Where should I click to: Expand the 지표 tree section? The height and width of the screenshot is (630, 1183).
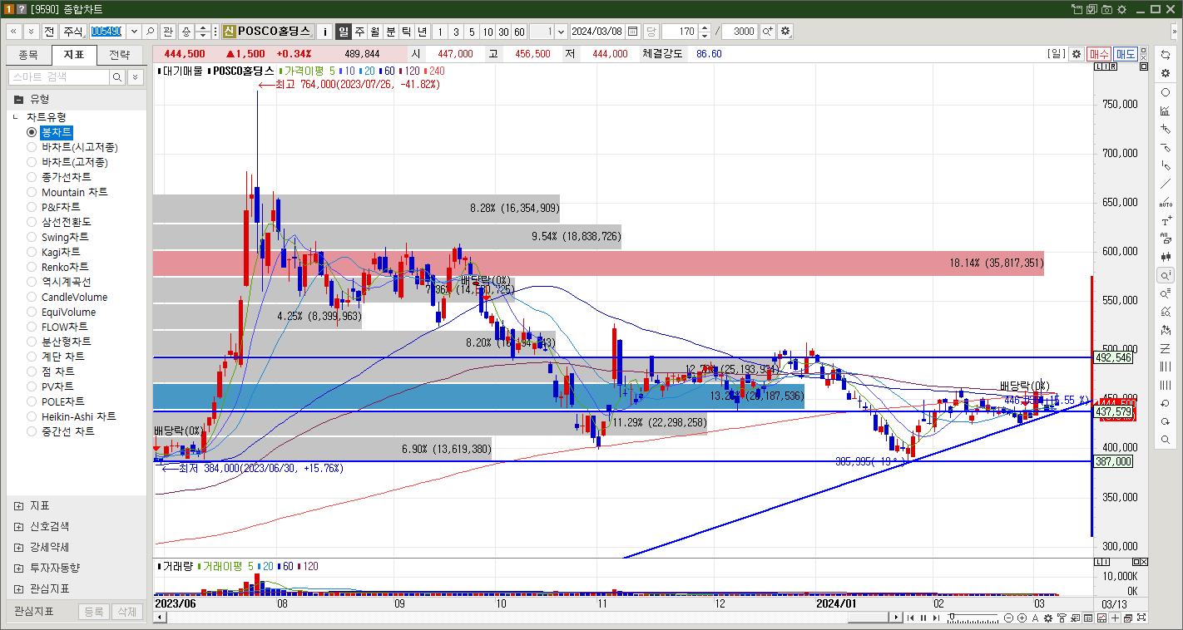18,505
